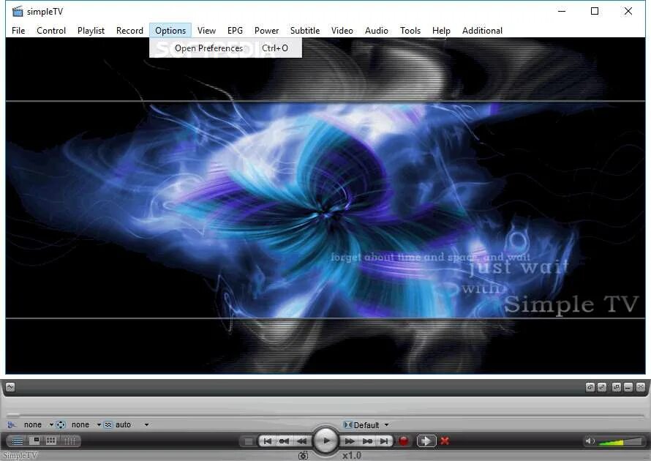Screen dimensions: 651x461
Task: Click first window-mode icon in control panel
Action: point(590,387)
